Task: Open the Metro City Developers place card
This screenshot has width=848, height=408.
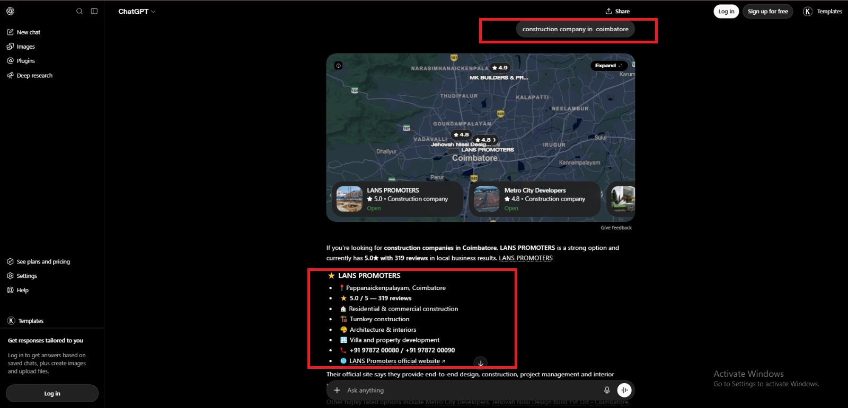Action: (535, 199)
